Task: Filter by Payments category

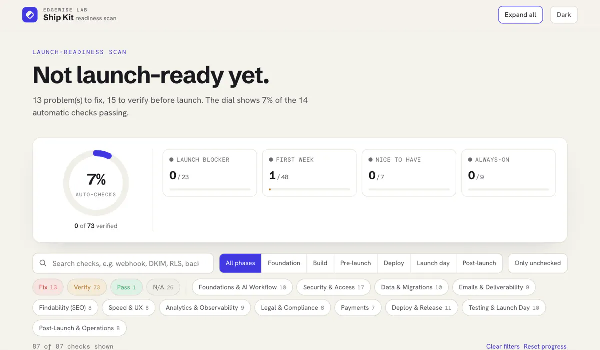Action: click(358, 308)
